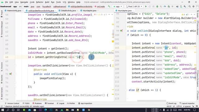Collapse the if block fold at line 100
The image size is (199, 112).
tap(126, 35)
